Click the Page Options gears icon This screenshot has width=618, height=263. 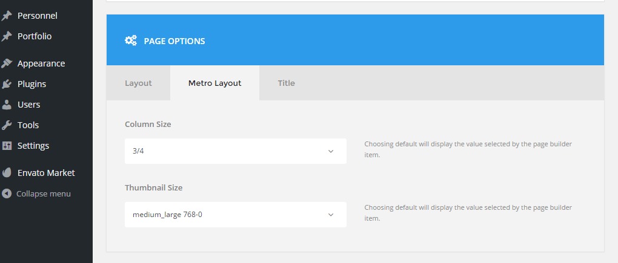[131, 41]
